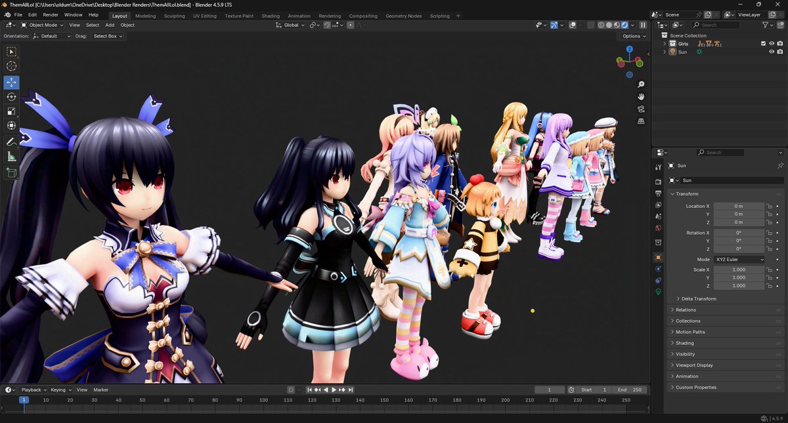Open the Render menu
Screen dimensions: 788x423
pyautogui.click(x=51, y=14)
